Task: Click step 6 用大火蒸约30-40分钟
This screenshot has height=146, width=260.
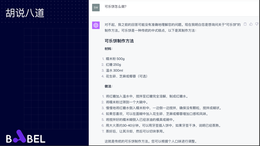Action: [x=164, y=126]
